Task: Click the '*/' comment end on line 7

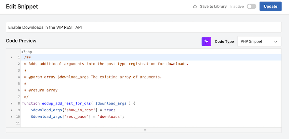Action: [x=26, y=97]
